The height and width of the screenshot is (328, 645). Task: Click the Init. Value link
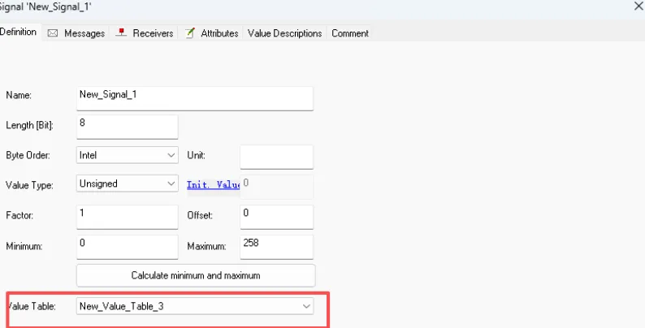click(x=213, y=185)
